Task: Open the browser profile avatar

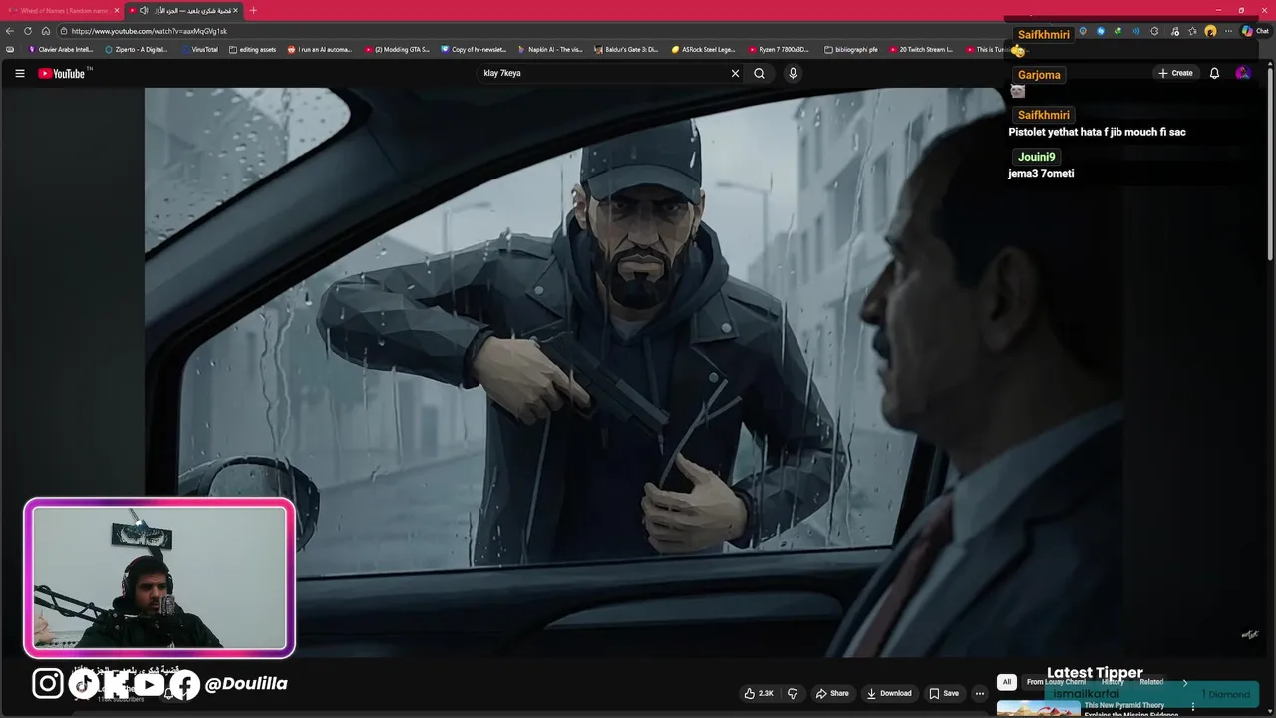Action: 1210,31
